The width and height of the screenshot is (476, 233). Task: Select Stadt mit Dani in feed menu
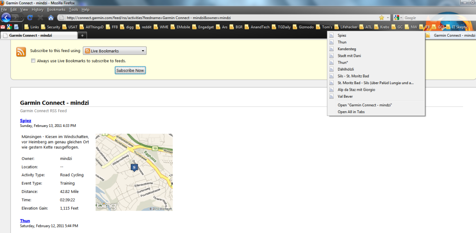click(376, 56)
